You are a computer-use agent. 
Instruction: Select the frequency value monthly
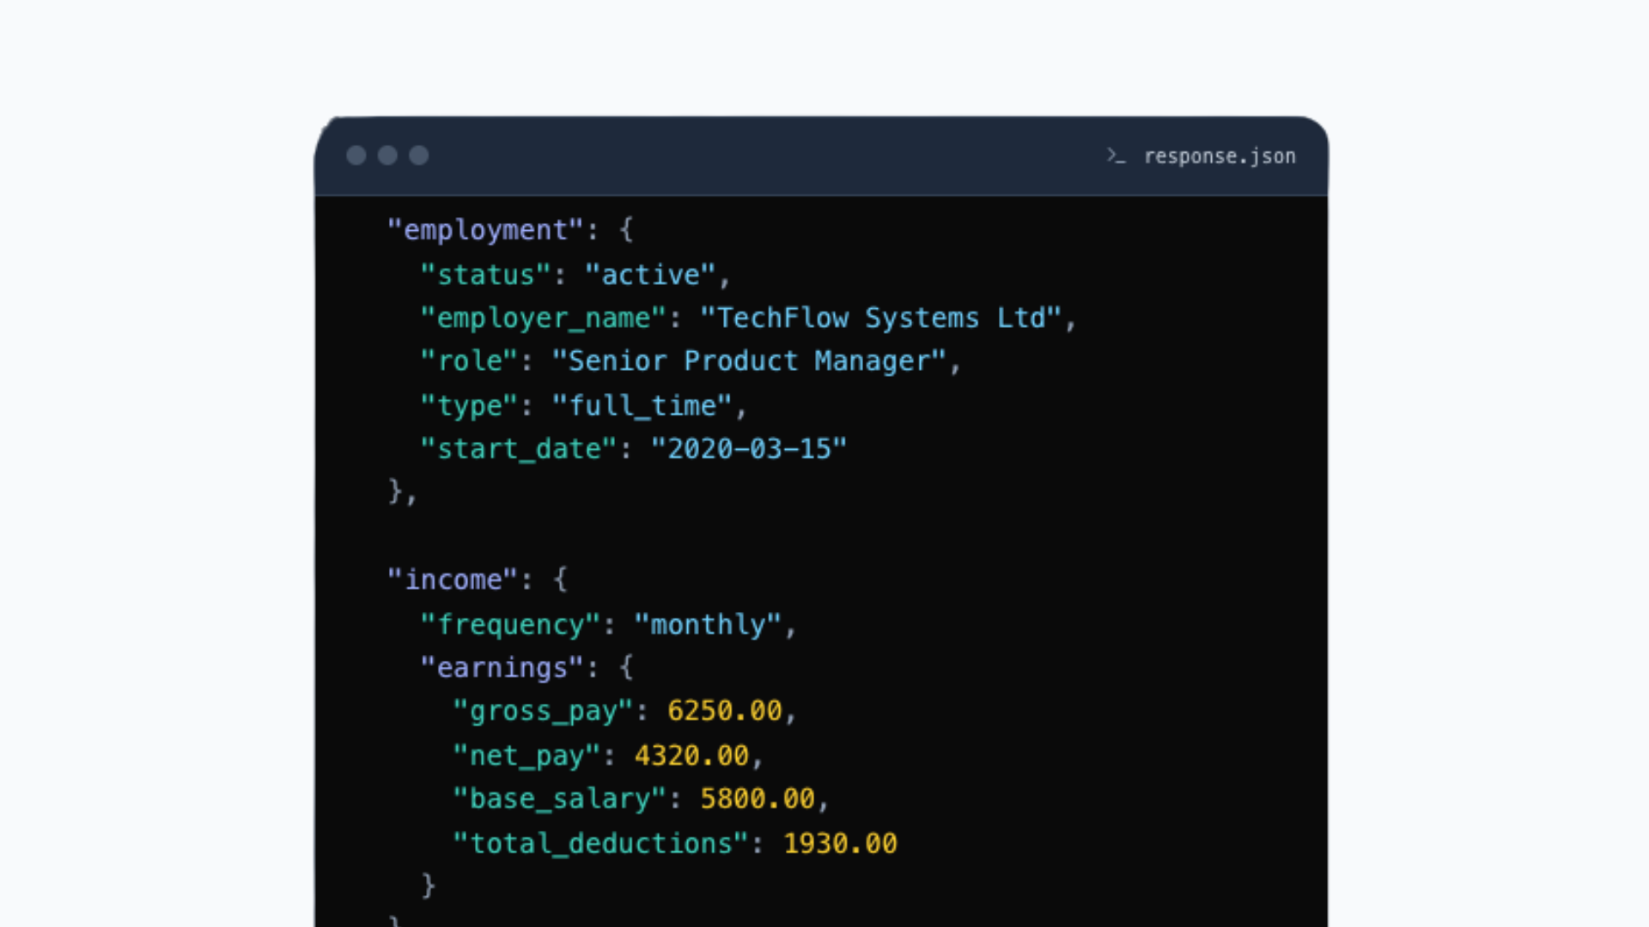coord(709,625)
